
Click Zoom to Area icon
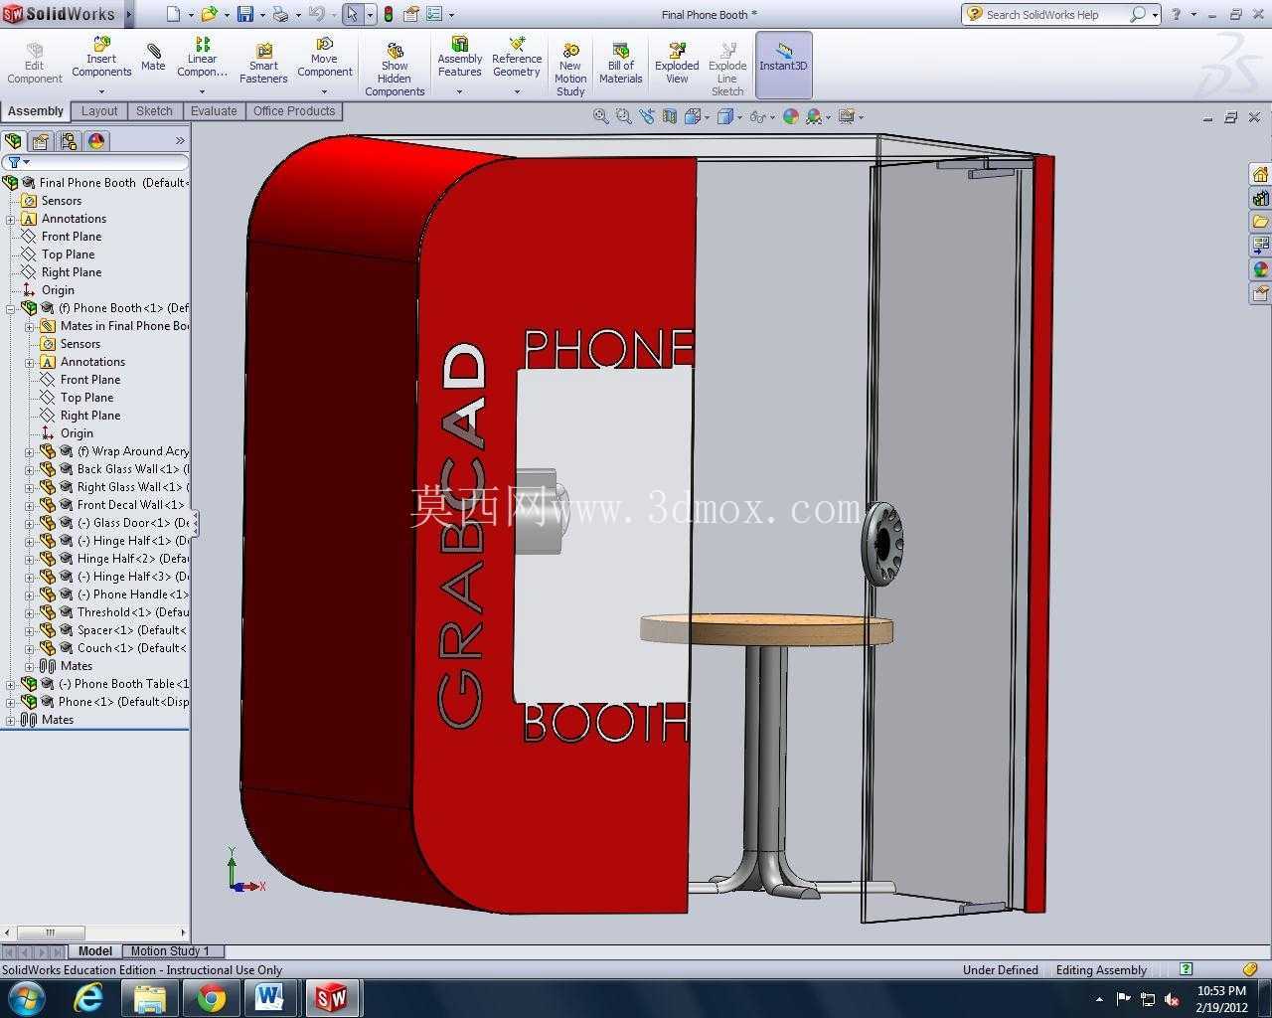(623, 116)
